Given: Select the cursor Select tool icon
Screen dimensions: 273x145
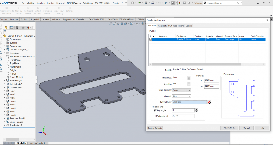Looking at the screenshot, I should (173, 3).
